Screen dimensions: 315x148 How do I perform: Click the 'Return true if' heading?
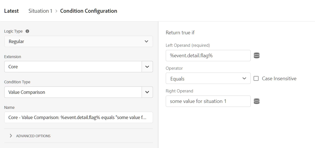[x=180, y=33]
